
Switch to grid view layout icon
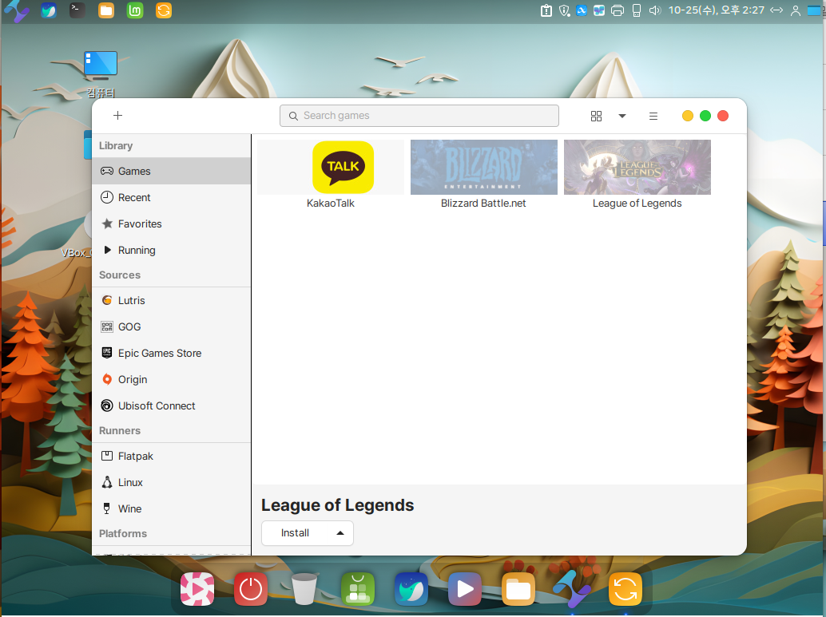[x=596, y=116]
